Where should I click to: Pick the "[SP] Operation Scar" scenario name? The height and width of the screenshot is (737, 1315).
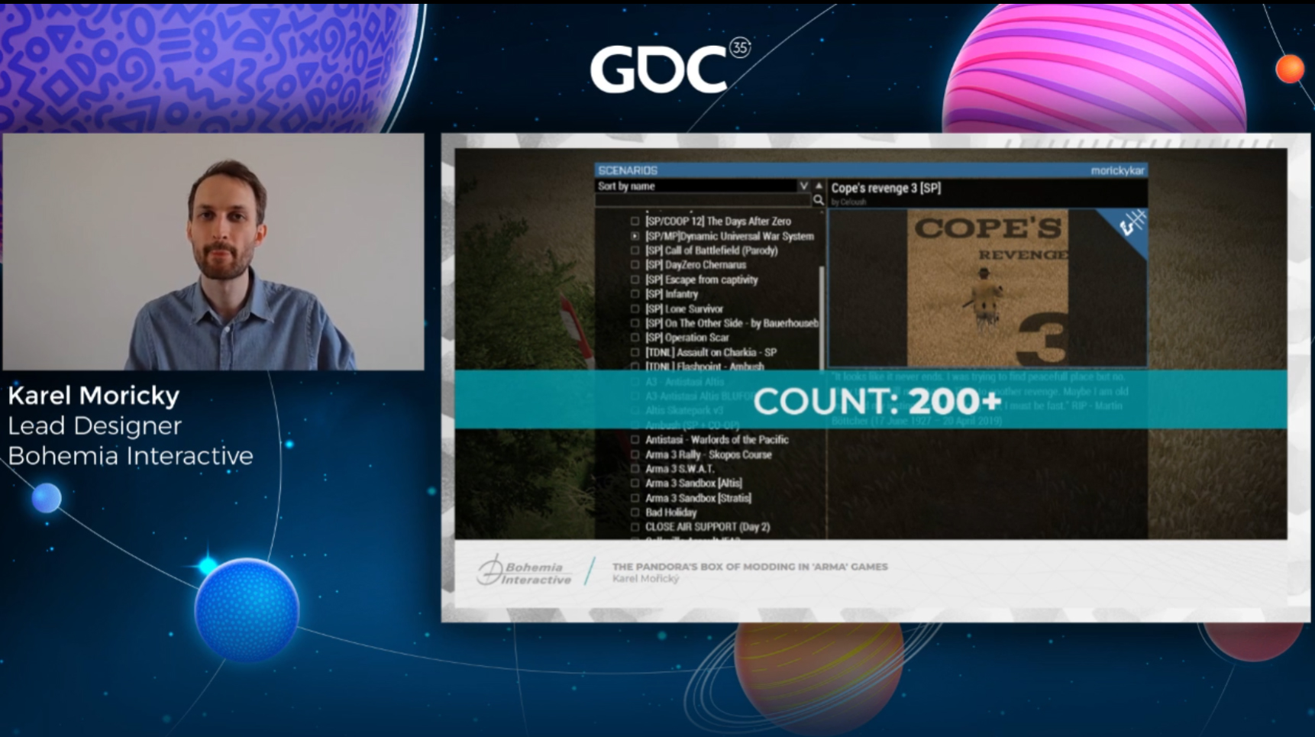pyautogui.click(x=687, y=338)
